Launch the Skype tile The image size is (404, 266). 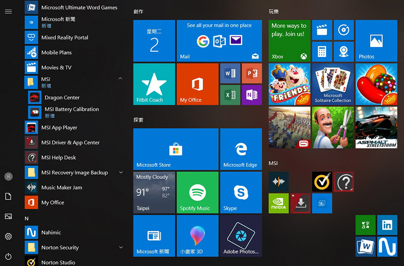[241, 193]
